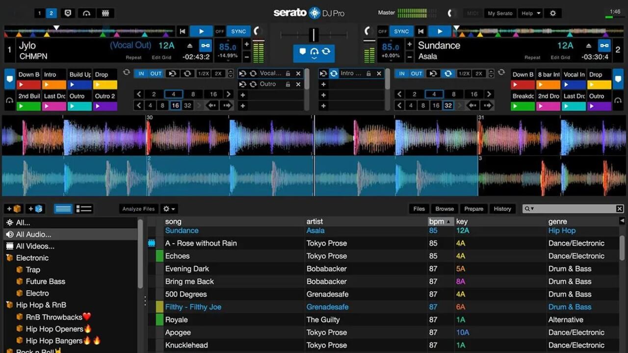Screen dimensions: 628x353
Task: Trigger the green Breakdown cue on deck 2
Action: [x=523, y=106]
